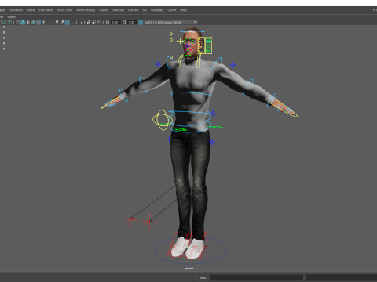Click the persp camera label
Viewport: 377px width, 282px height.
189,269
